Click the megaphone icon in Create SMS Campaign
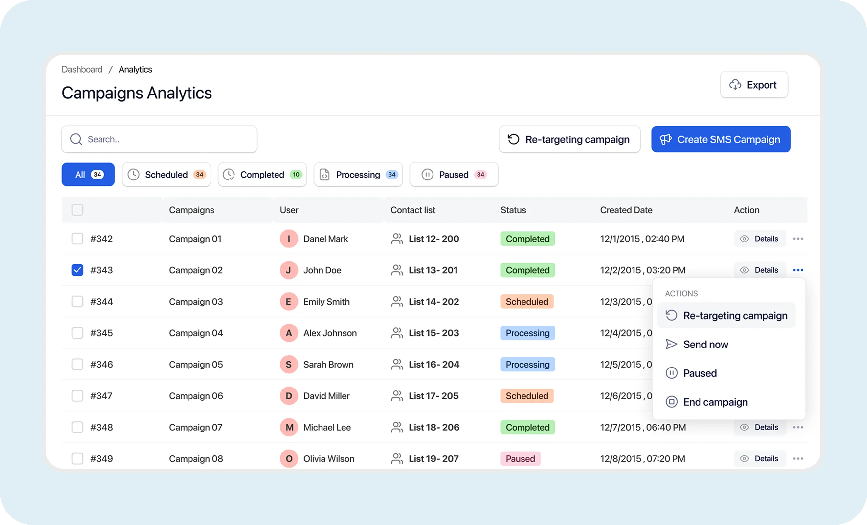The width and height of the screenshot is (867, 525). click(x=665, y=139)
